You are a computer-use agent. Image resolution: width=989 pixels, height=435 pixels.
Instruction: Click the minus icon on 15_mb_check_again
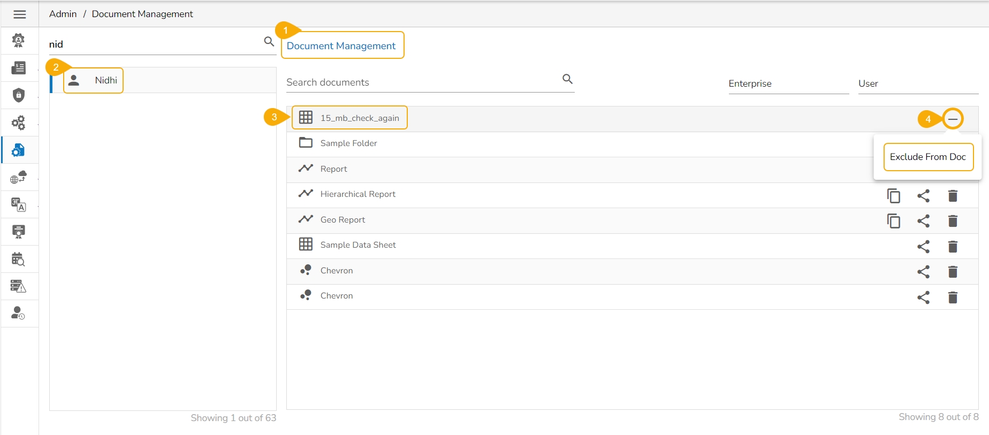tap(953, 119)
